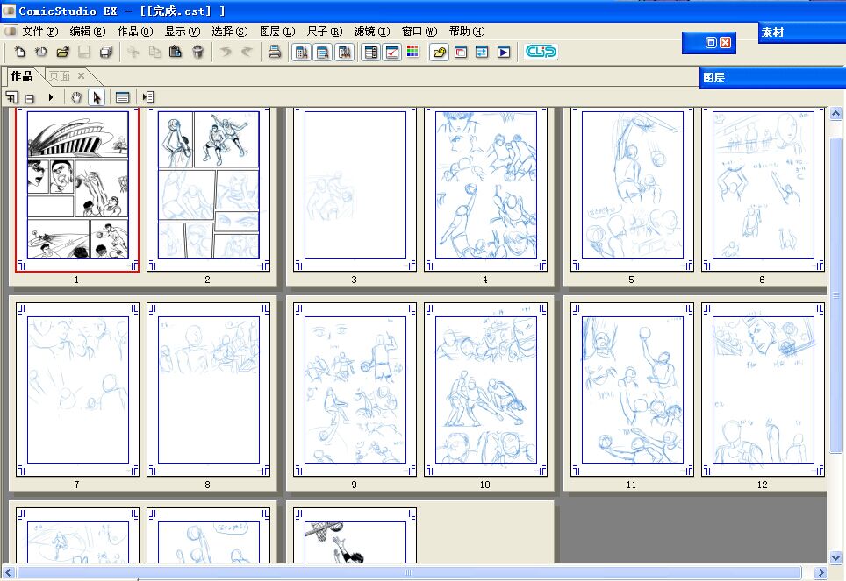Click the red window panel icon
Viewport: 846px width, 581px height.
[x=461, y=52]
